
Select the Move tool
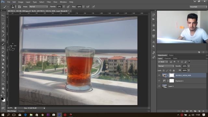tap(3, 15)
